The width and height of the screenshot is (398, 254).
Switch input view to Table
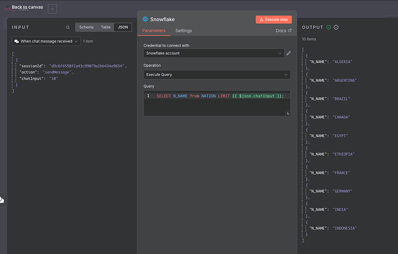click(106, 27)
